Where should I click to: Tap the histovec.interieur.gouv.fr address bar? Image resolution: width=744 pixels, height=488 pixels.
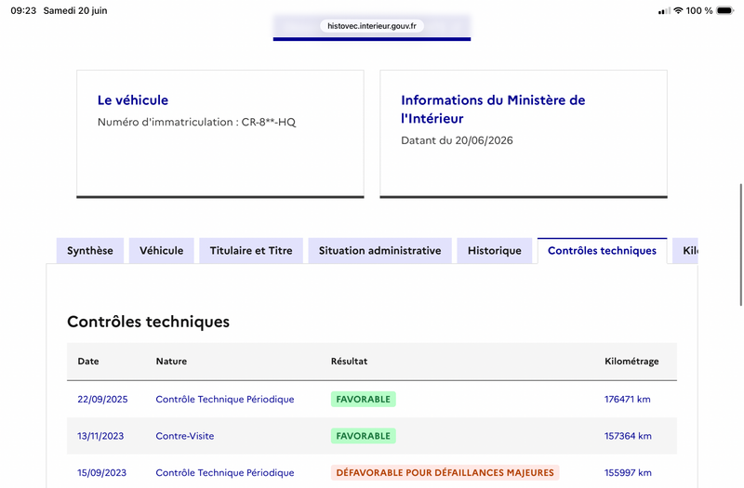(x=371, y=26)
